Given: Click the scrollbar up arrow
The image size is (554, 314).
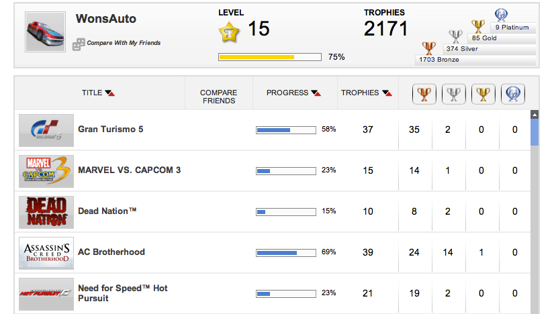Looking at the screenshot, I should [x=535, y=115].
